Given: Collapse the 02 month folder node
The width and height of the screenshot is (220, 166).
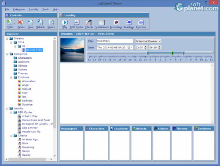Looking at the screenshot, I should [x=15, y=46].
